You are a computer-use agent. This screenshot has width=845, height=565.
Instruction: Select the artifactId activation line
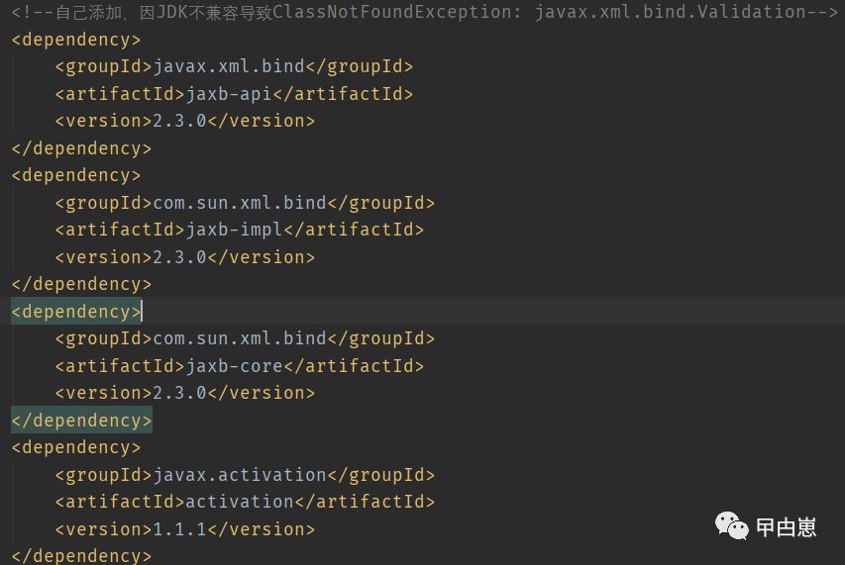click(x=245, y=502)
